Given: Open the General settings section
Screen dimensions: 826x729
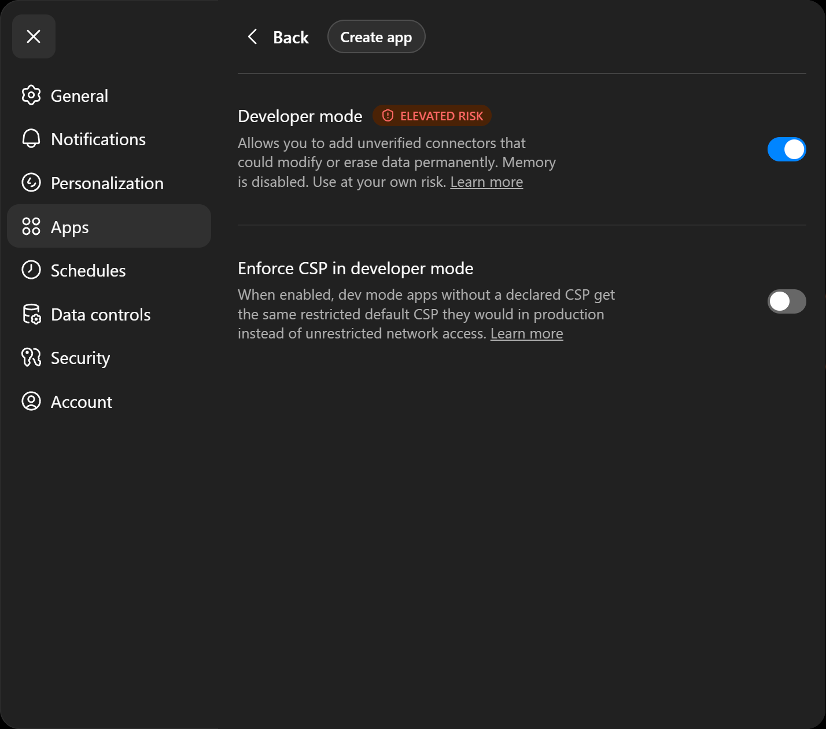Looking at the screenshot, I should [x=109, y=95].
